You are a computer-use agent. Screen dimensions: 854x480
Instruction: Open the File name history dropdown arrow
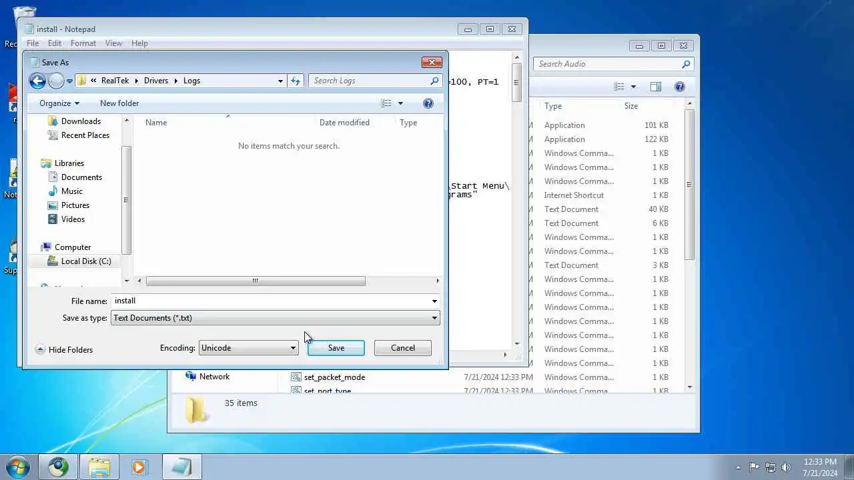434,301
